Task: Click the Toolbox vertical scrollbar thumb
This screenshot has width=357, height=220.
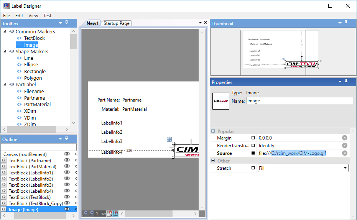Action: pos(73,41)
